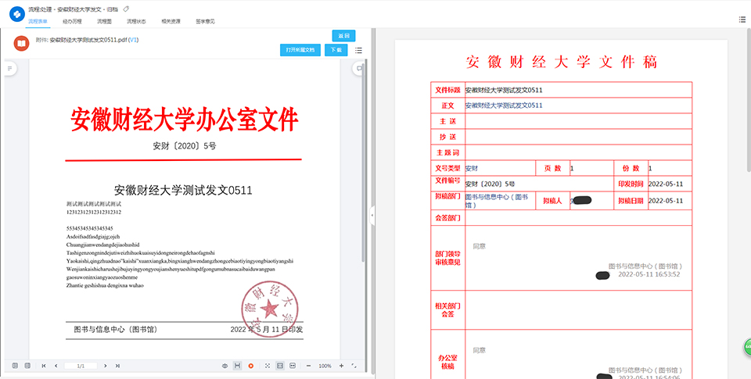Click the eye view-mode icon

(x=225, y=366)
